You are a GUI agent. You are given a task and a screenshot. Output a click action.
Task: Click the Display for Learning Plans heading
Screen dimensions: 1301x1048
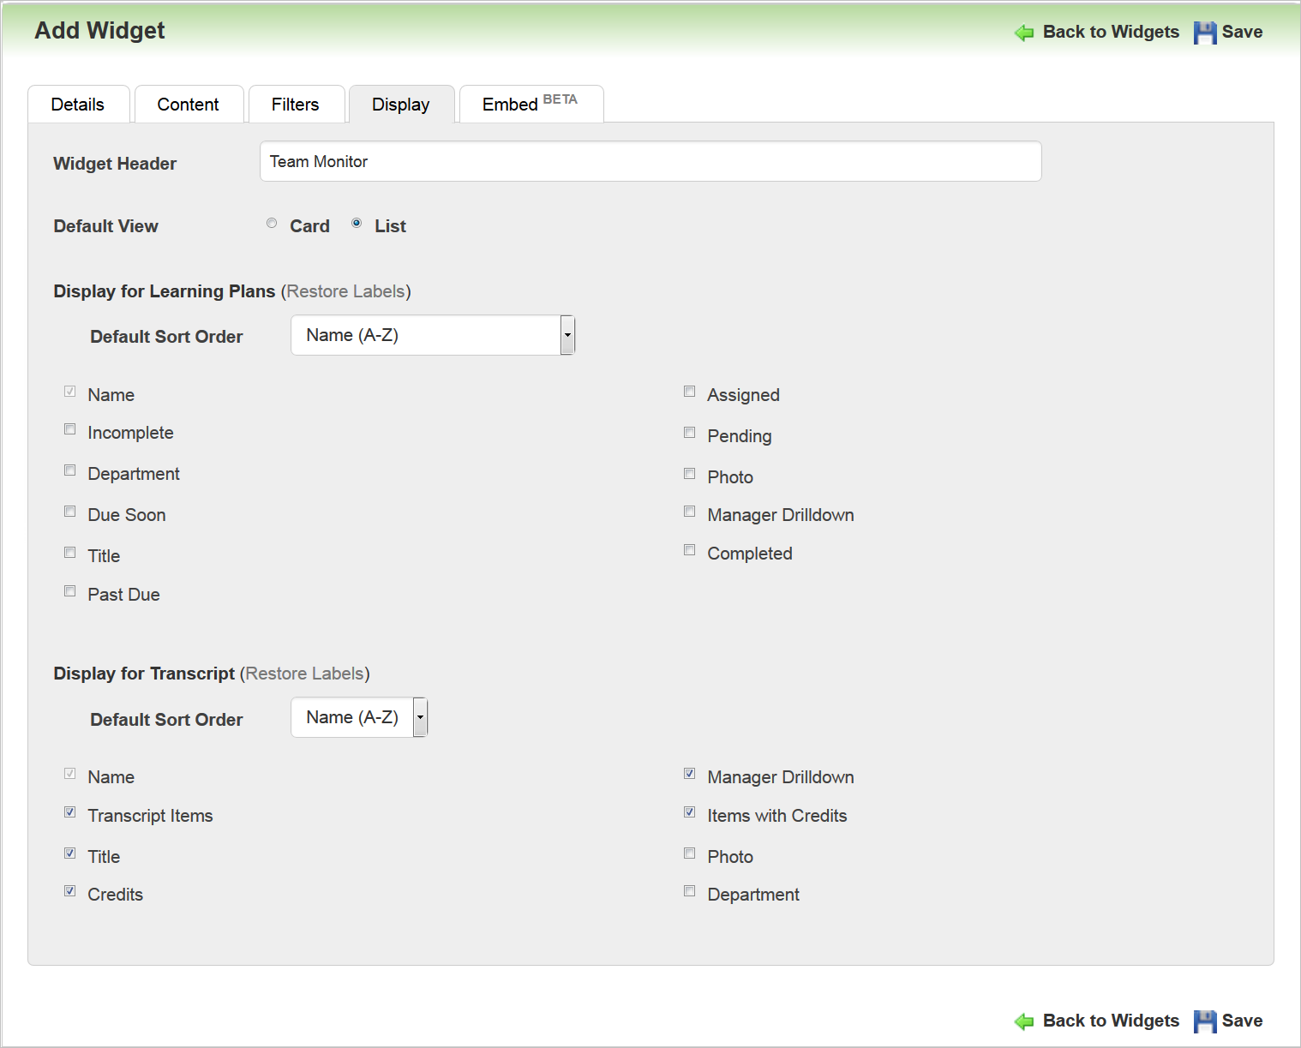tap(165, 291)
